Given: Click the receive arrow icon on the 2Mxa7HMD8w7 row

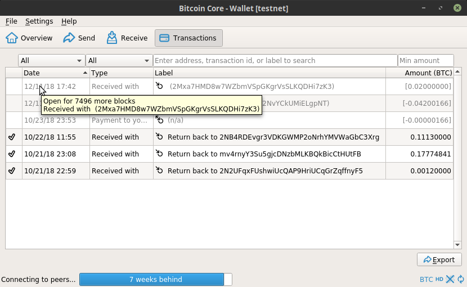Looking at the screenshot, I should [160, 86].
